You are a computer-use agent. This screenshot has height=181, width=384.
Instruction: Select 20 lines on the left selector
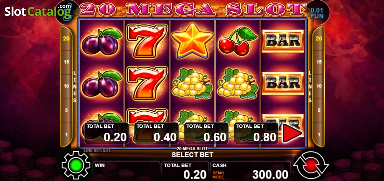(x=66, y=39)
